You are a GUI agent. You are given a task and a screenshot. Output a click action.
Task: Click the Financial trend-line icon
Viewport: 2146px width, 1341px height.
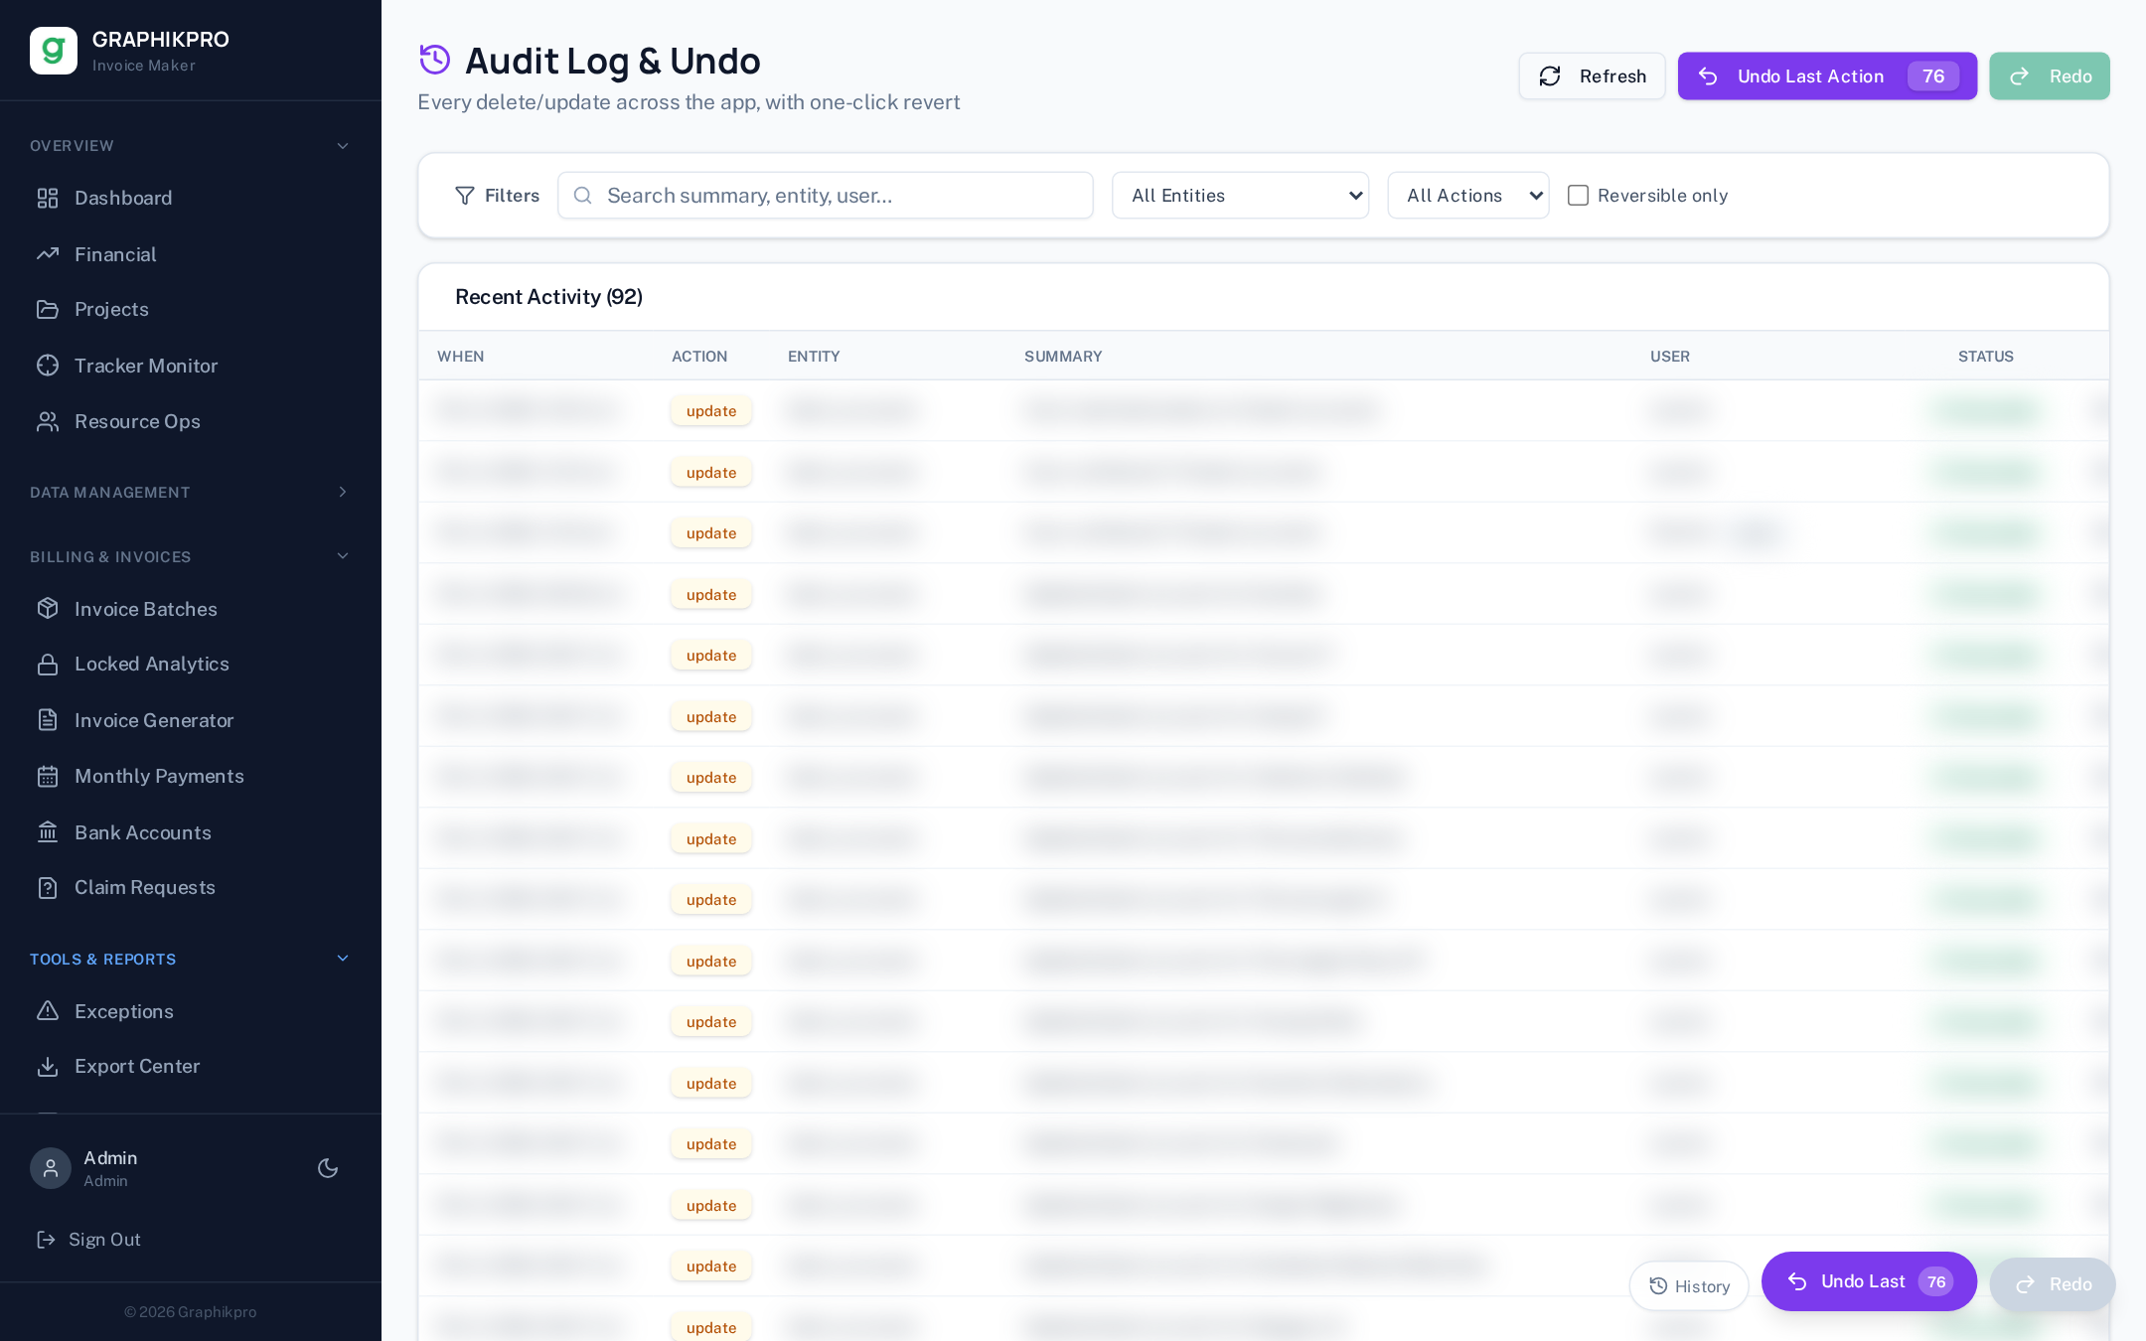tap(48, 254)
